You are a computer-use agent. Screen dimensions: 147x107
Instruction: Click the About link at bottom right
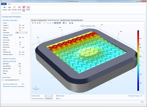click(142, 102)
